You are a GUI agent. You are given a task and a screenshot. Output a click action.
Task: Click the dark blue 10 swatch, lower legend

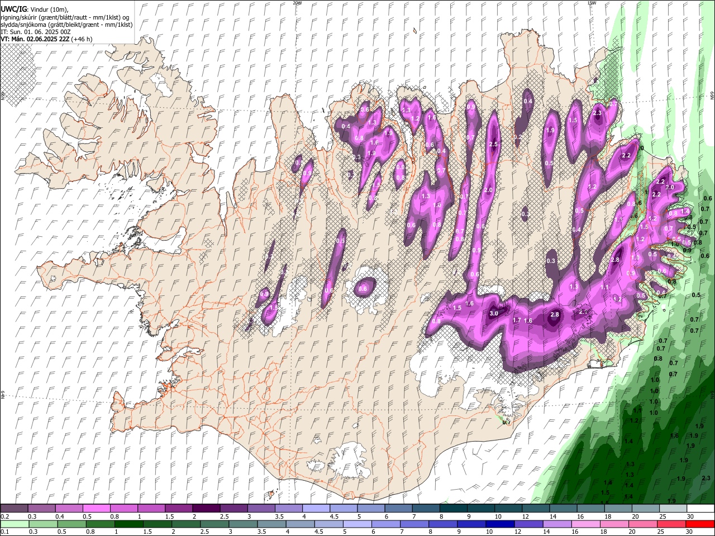[500, 524]
